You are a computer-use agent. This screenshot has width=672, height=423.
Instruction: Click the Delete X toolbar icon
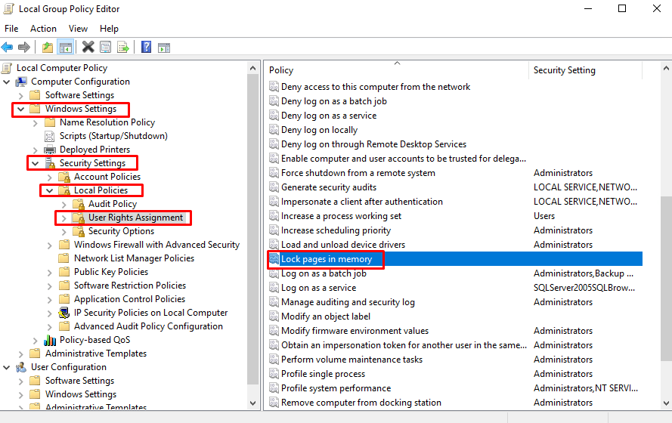(88, 47)
